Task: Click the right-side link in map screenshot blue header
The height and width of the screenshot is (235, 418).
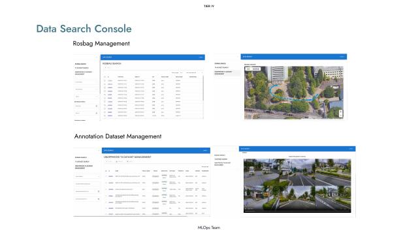Action: [x=342, y=57]
